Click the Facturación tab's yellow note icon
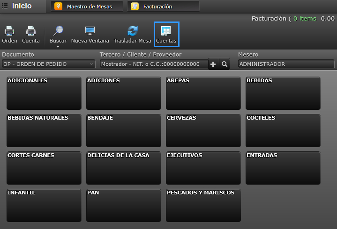 pyautogui.click(x=135, y=6)
